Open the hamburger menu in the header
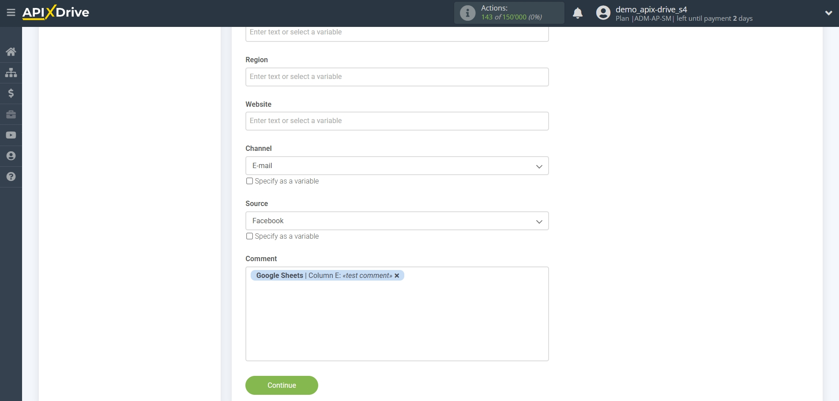This screenshot has width=839, height=401. (11, 13)
